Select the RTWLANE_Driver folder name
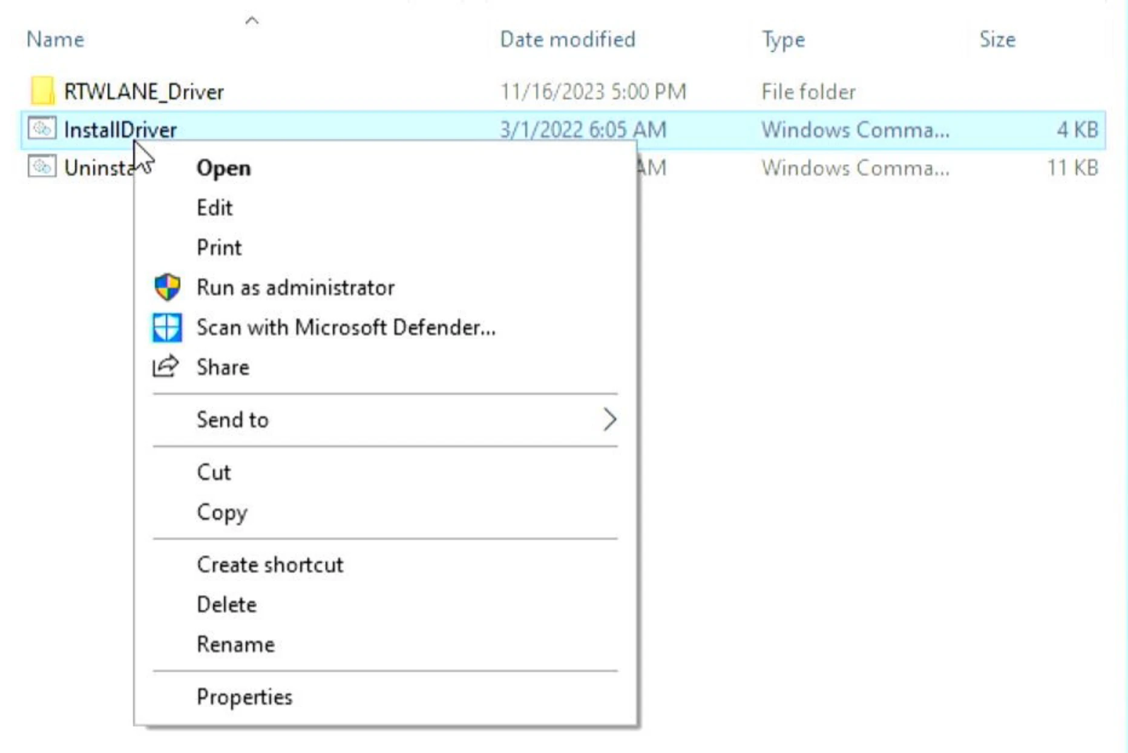This screenshot has height=753, width=1128. [144, 92]
